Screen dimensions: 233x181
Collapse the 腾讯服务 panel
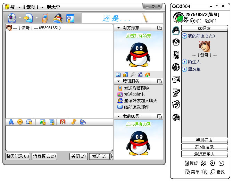click(x=118, y=81)
